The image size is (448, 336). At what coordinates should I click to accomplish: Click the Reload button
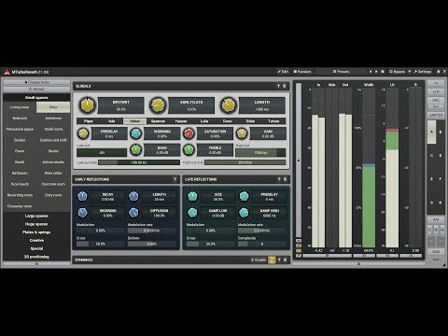tap(36, 89)
